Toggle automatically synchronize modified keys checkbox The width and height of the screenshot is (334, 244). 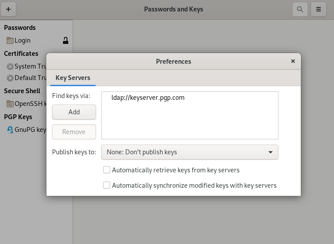coord(106,185)
